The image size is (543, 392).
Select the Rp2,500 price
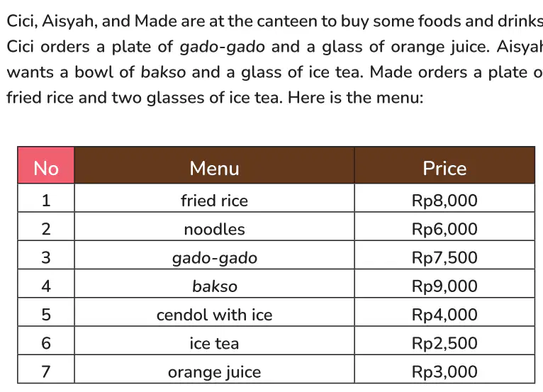click(444, 341)
